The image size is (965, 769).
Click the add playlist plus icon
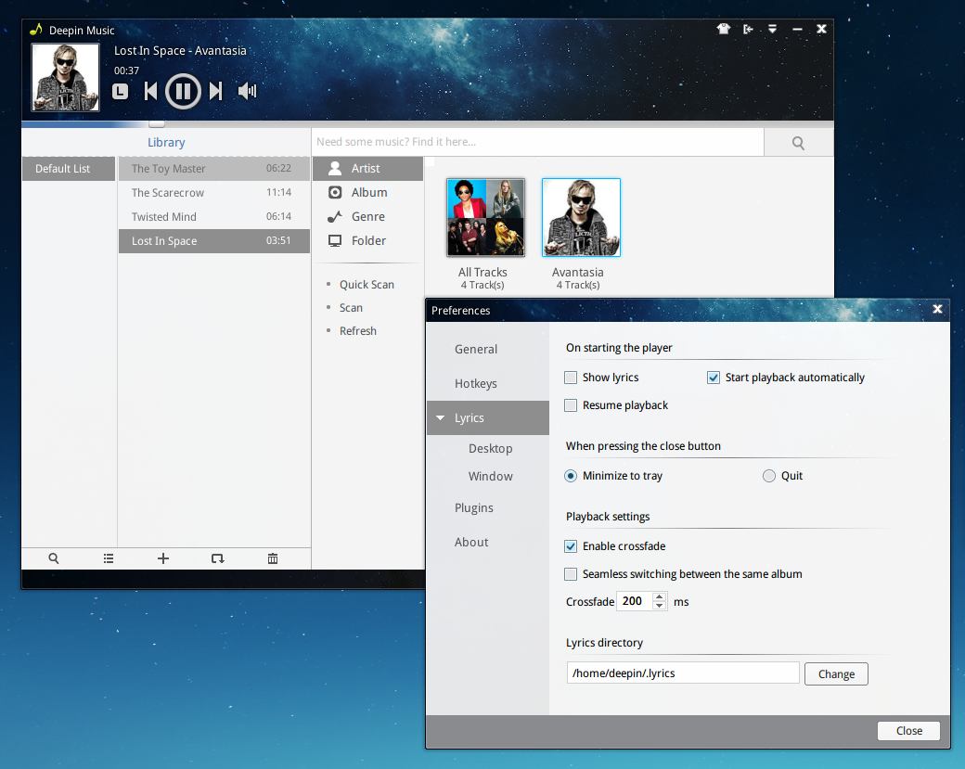163,558
